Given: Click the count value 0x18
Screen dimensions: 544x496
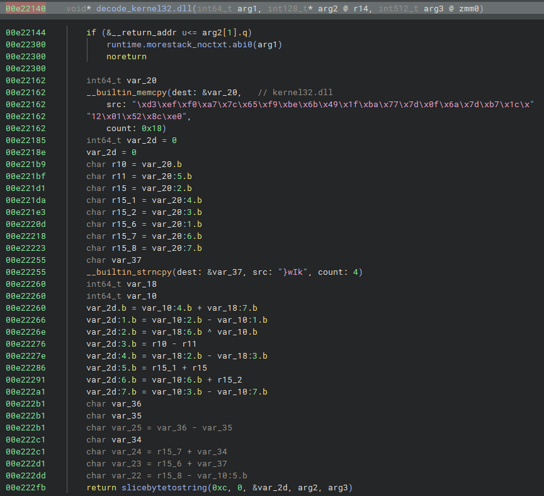Looking at the screenshot, I should [151, 129].
